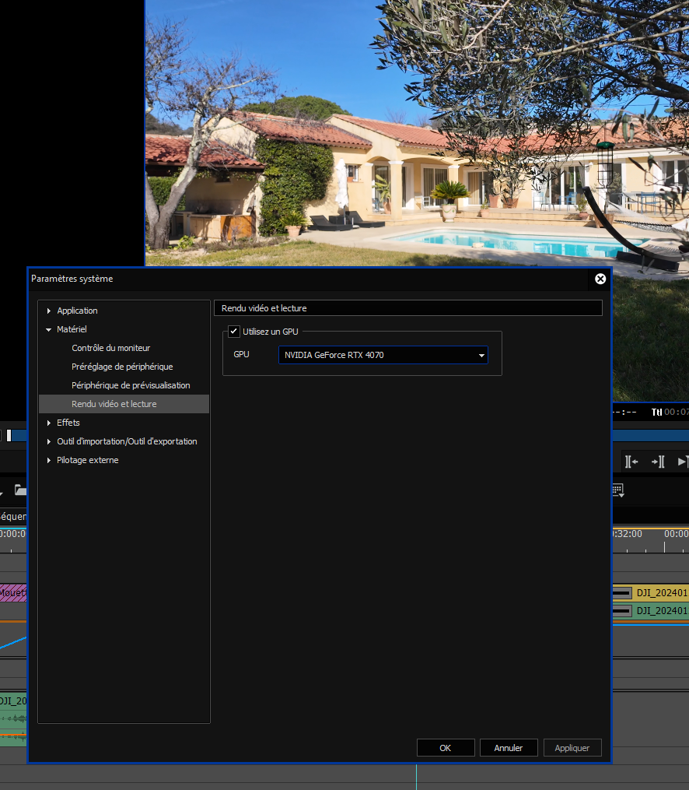
Task: Jump to previous edit point icon
Action: click(631, 462)
